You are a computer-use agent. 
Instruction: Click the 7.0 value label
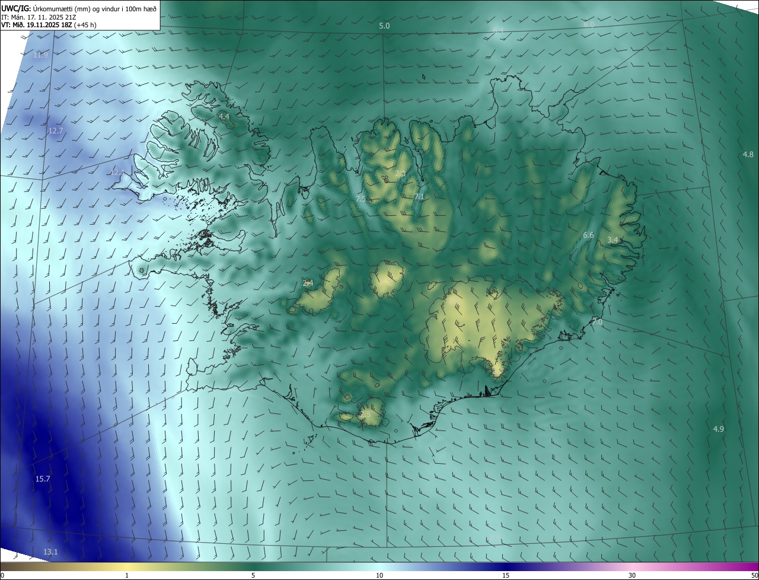tap(597, 322)
